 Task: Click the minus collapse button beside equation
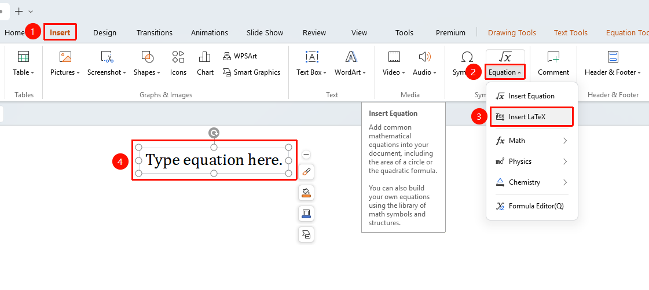pos(306,155)
